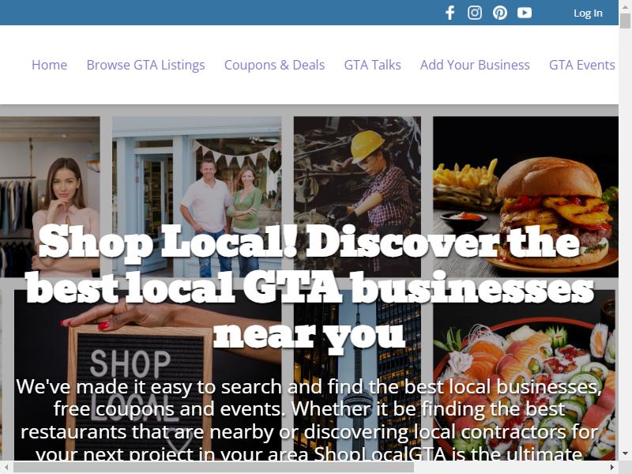The height and width of the screenshot is (474, 632).
Task: Click the Log In link
Action: click(x=588, y=13)
